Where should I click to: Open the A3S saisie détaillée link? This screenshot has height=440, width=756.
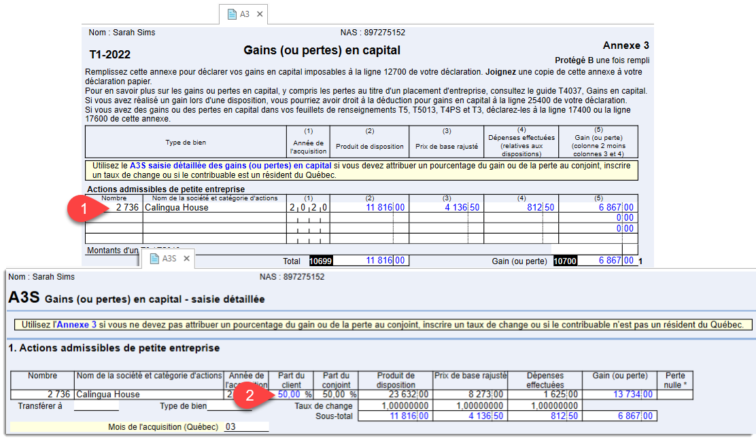(x=230, y=166)
